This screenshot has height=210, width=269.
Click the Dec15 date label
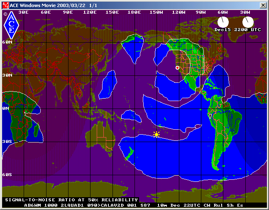[223, 29]
